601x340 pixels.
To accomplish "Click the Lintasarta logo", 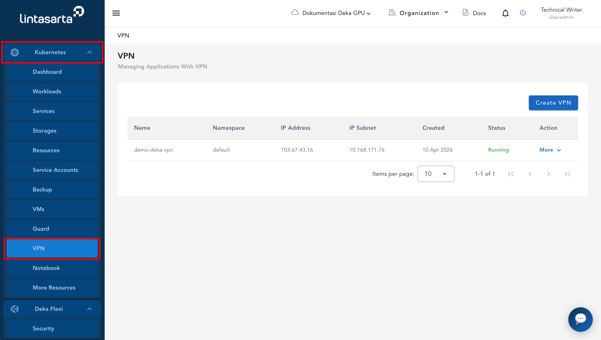I will coord(52,15).
